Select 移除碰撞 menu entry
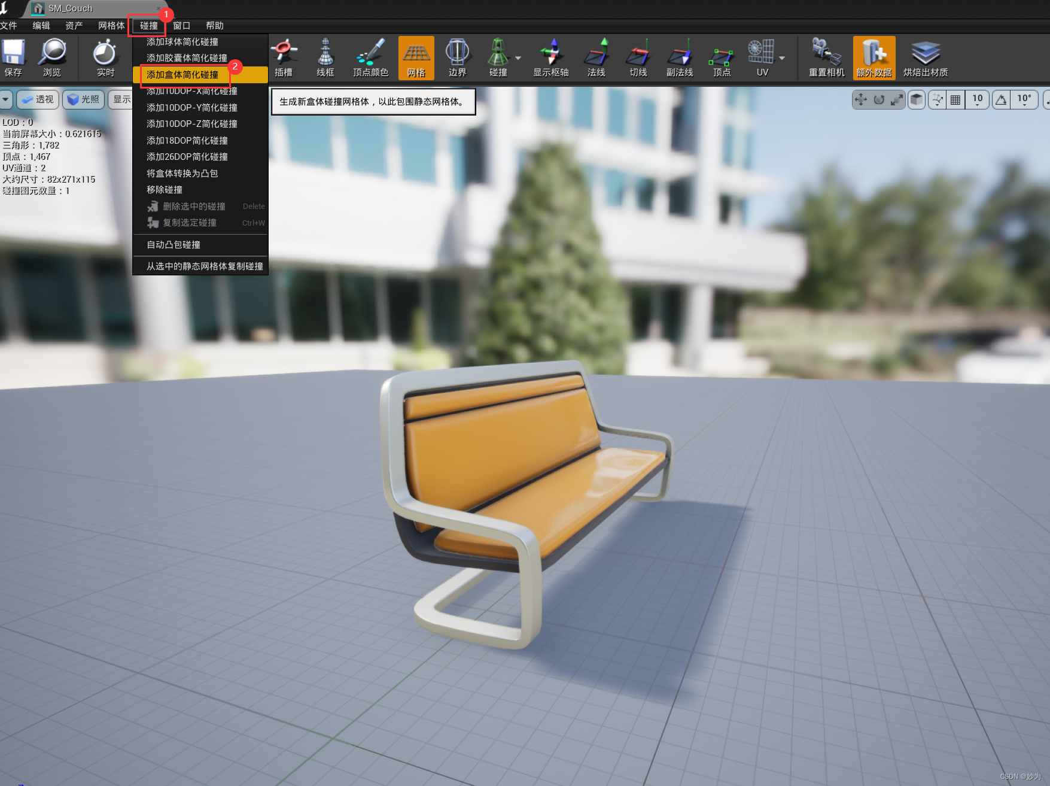This screenshot has height=786, width=1050. coord(200,190)
